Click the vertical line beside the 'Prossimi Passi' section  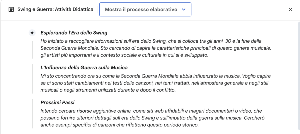click(x=32, y=114)
